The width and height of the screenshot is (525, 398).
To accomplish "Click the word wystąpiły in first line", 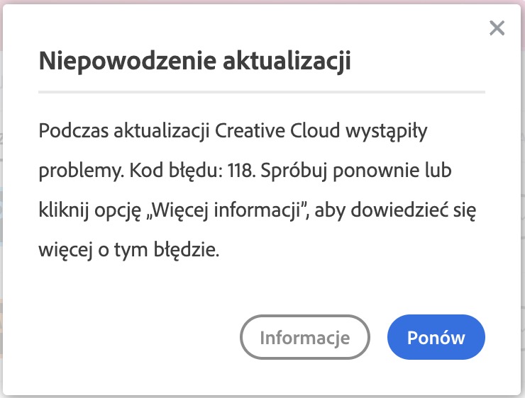I will [x=387, y=131].
